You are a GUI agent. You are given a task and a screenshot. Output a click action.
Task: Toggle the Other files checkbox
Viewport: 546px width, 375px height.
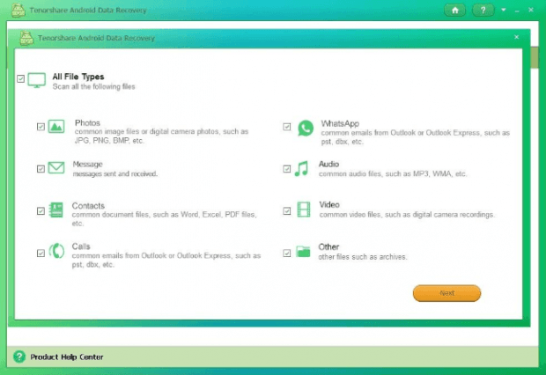[286, 254]
